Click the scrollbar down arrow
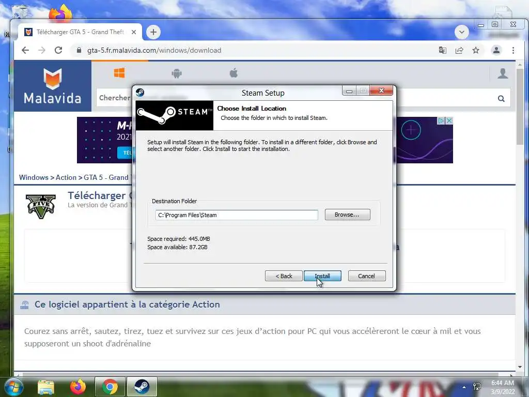Viewport: 529px width, 397px height. point(520,367)
